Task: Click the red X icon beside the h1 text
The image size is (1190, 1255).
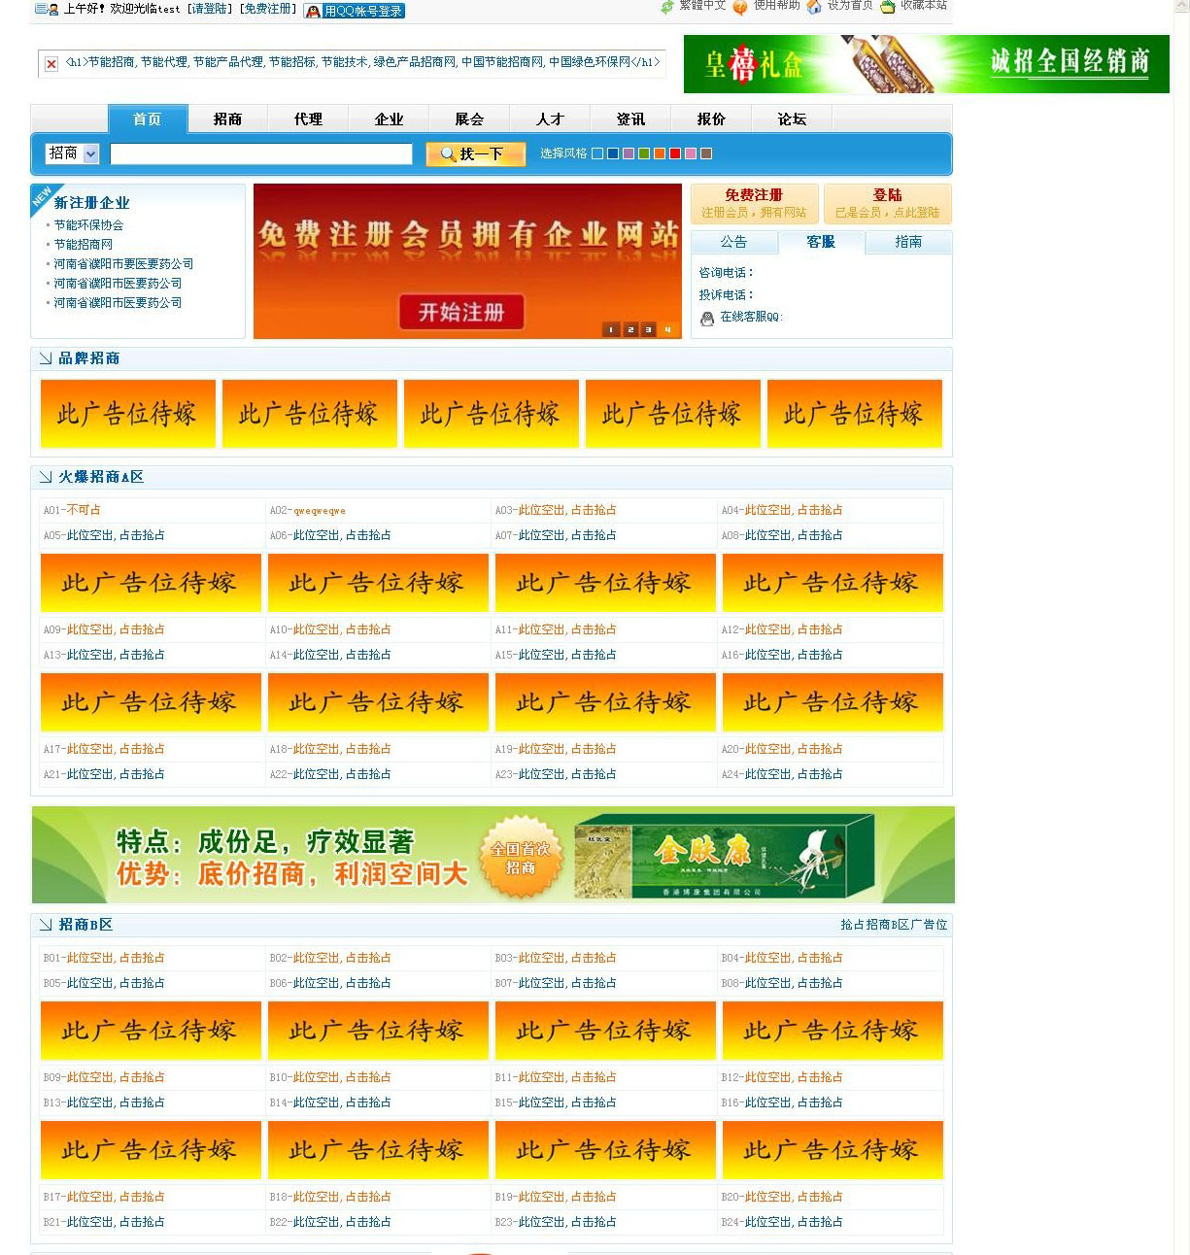Action: [50, 62]
